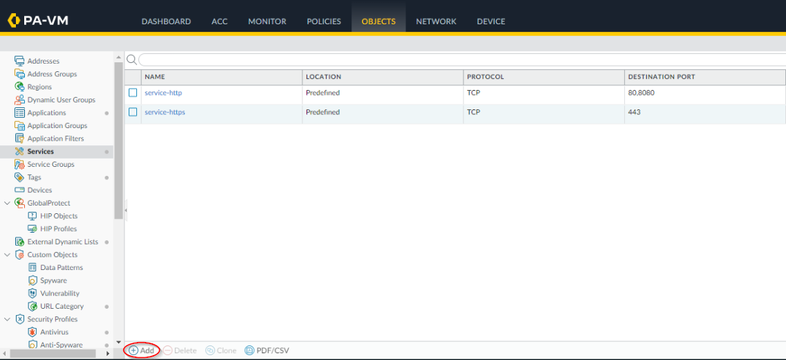
Task: Go to the DEVICE tab
Action: 491,21
